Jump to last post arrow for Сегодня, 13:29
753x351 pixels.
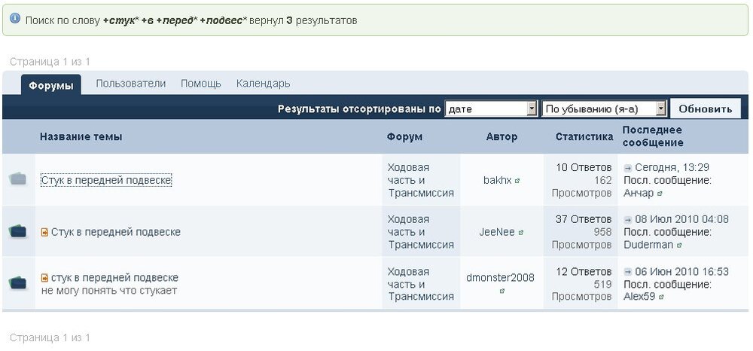628,167
